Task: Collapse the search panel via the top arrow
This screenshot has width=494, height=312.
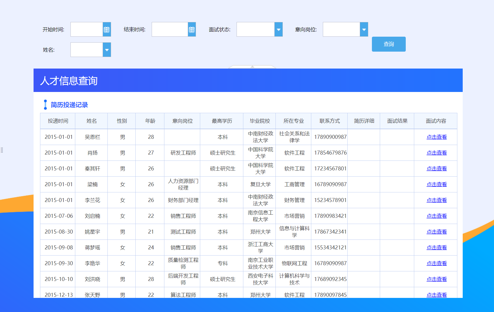Action: (x=252, y=67)
